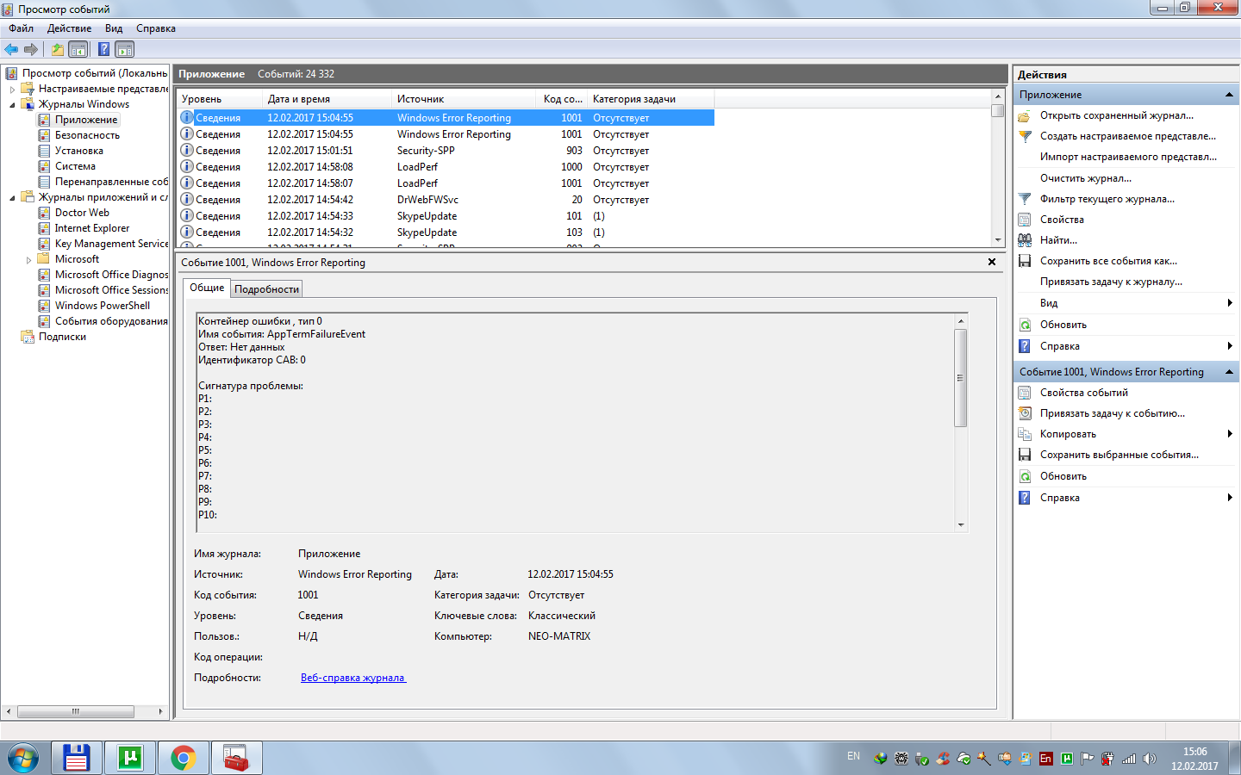This screenshot has width=1241, height=775.
Task: Click the console tree horizontal scrollbar thumb
Action: click(76, 711)
